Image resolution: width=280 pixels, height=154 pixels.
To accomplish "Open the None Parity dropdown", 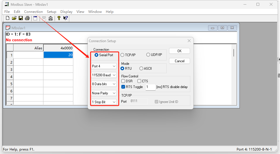I will pos(104,93).
